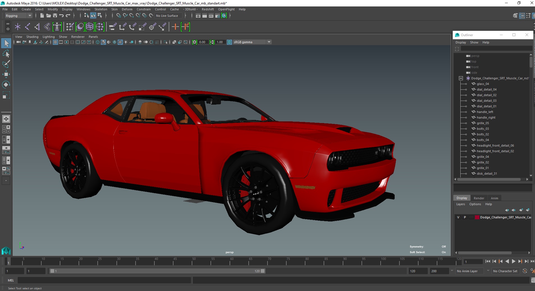Toggle Auto Keyframe button
This screenshot has height=291, width=535.
click(x=525, y=271)
